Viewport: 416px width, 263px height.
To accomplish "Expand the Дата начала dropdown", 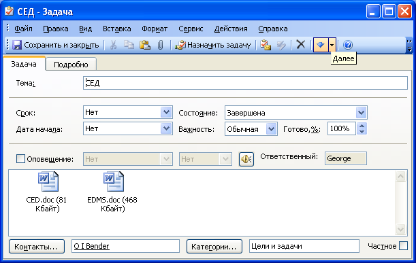I will (166, 128).
